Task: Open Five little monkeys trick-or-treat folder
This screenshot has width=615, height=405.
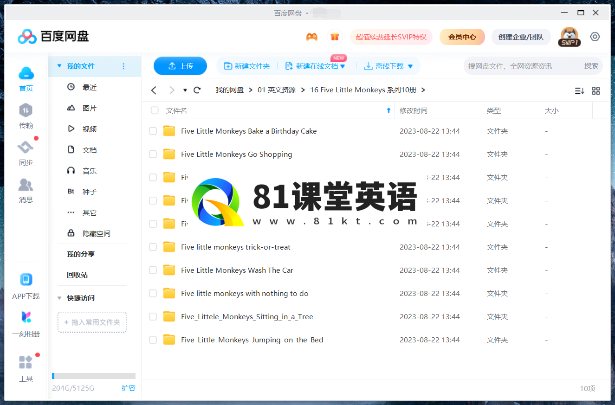Action: click(236, 247)
